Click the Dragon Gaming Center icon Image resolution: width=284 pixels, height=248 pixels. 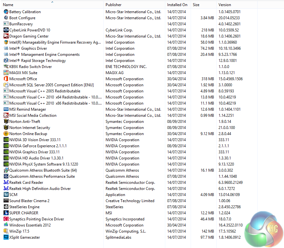[6, 36]
